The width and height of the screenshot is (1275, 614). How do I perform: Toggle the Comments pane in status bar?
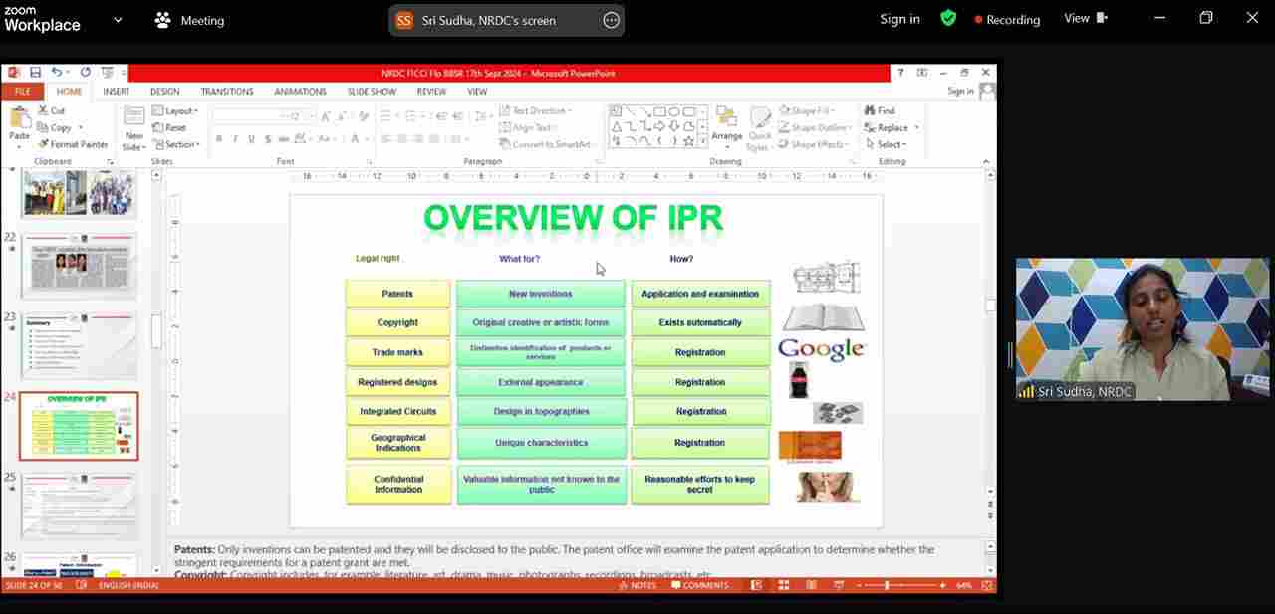coord(699,586)
